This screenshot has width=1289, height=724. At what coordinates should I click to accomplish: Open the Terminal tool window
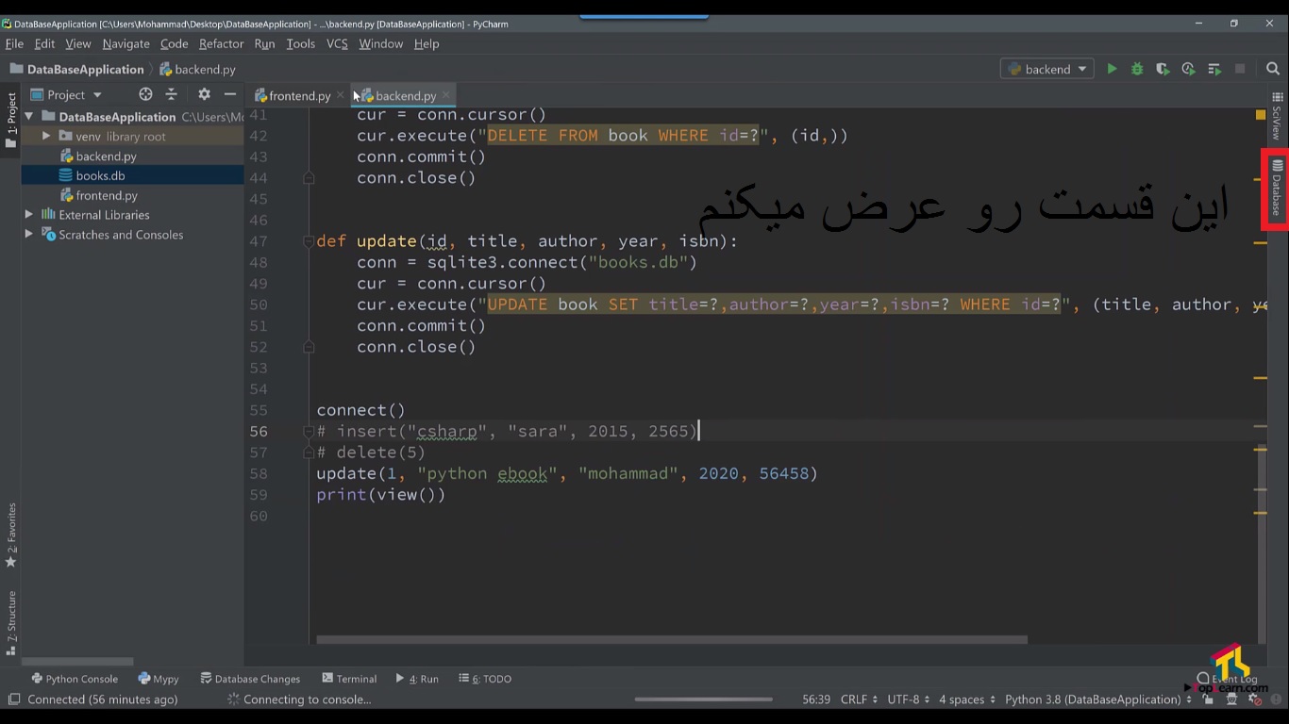pos(349,679)
